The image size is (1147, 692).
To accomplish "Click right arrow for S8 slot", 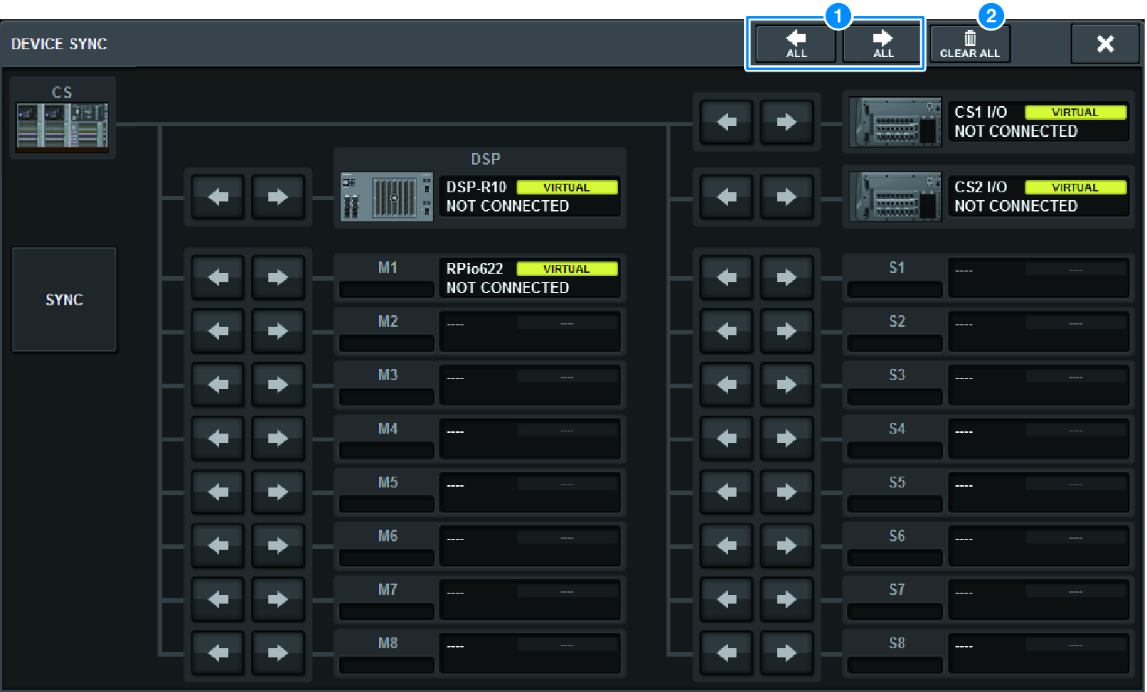I will pyautogui.click(x=786, y=653).
